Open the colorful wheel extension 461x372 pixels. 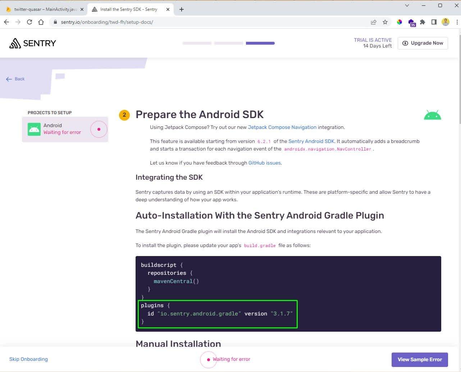(x=400, y=22)
